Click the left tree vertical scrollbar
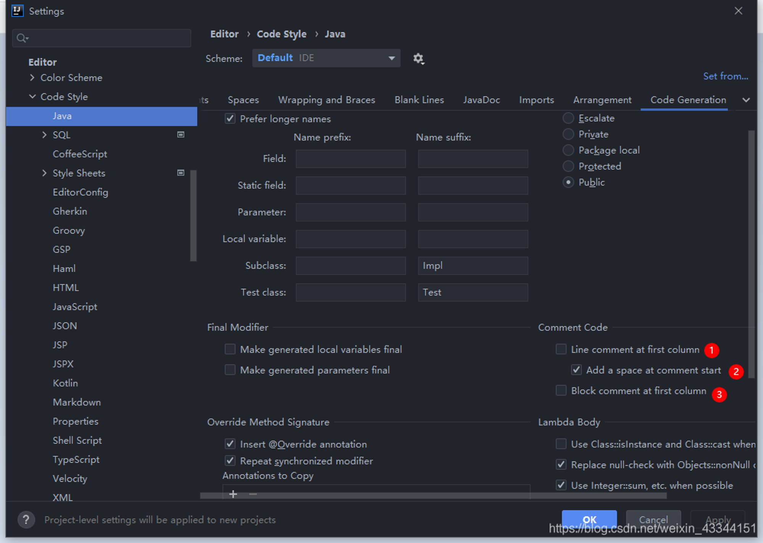 [x=193, y=216]
